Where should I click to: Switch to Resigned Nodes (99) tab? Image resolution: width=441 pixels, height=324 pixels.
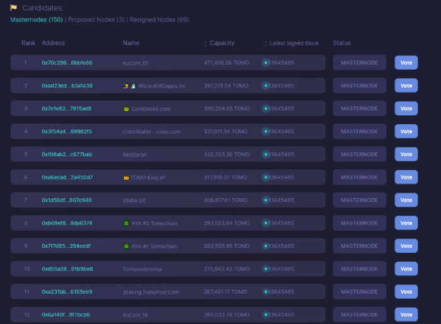pos(159,20)
